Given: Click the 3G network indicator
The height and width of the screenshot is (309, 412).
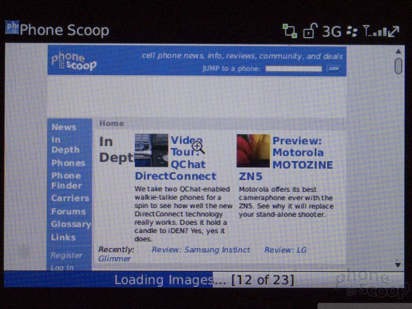Looking at the screenshot, I should click(x=332, y=31).
